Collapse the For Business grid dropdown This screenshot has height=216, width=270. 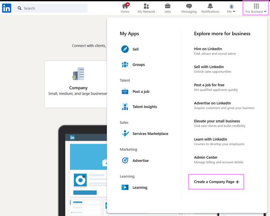tap(256, 8)
